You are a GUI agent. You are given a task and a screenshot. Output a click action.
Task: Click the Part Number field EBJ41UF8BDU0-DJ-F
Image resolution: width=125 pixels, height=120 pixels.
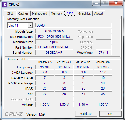(54, 47)
